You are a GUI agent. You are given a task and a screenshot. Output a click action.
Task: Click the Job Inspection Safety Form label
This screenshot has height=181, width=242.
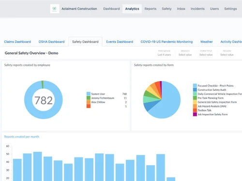[212, 114]
